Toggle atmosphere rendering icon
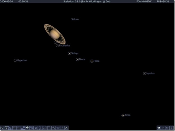The height and width of the screenshot is (131, 175). coord(31,128)
